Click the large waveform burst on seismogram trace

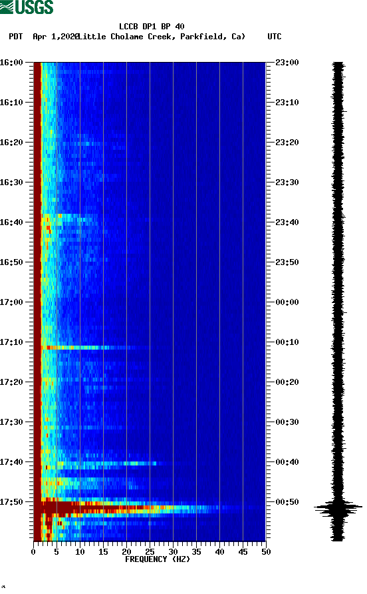[338, 507]
